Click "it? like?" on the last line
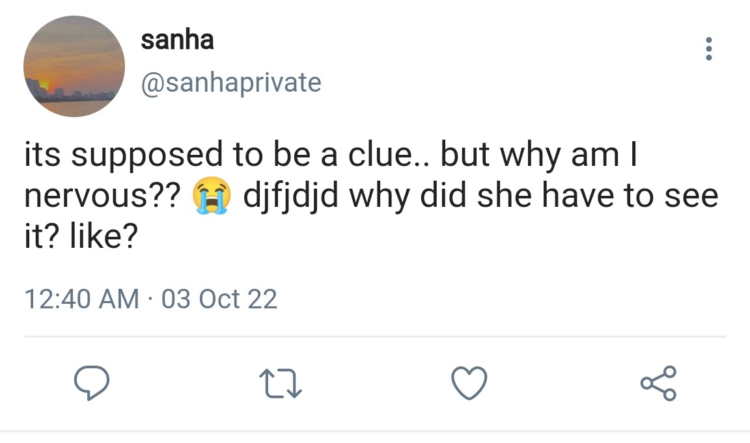The image size is (750, 443). tap(80, 237)
